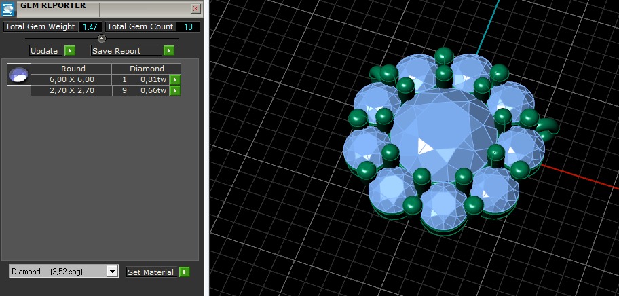Open the Diamond (3,52 spg) material dropdown
The image size is (619, 296).
[x=112, y=272]
